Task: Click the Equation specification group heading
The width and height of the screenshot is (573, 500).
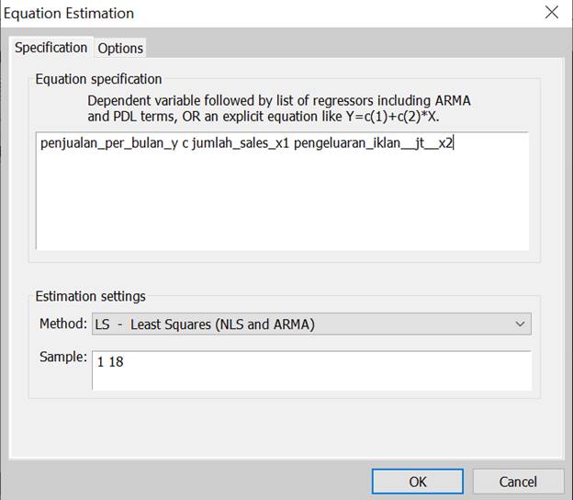Action: click(98, 79)
